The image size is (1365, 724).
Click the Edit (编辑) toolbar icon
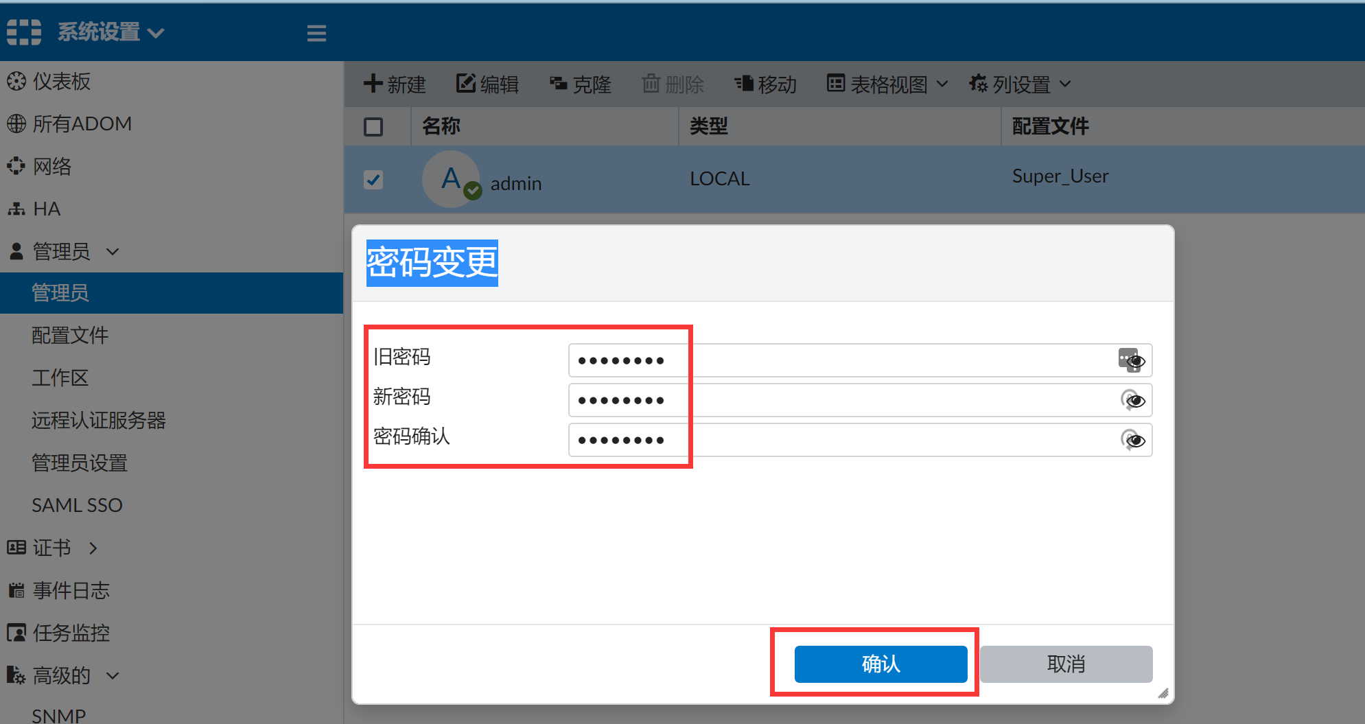click(x=466, y=84)
